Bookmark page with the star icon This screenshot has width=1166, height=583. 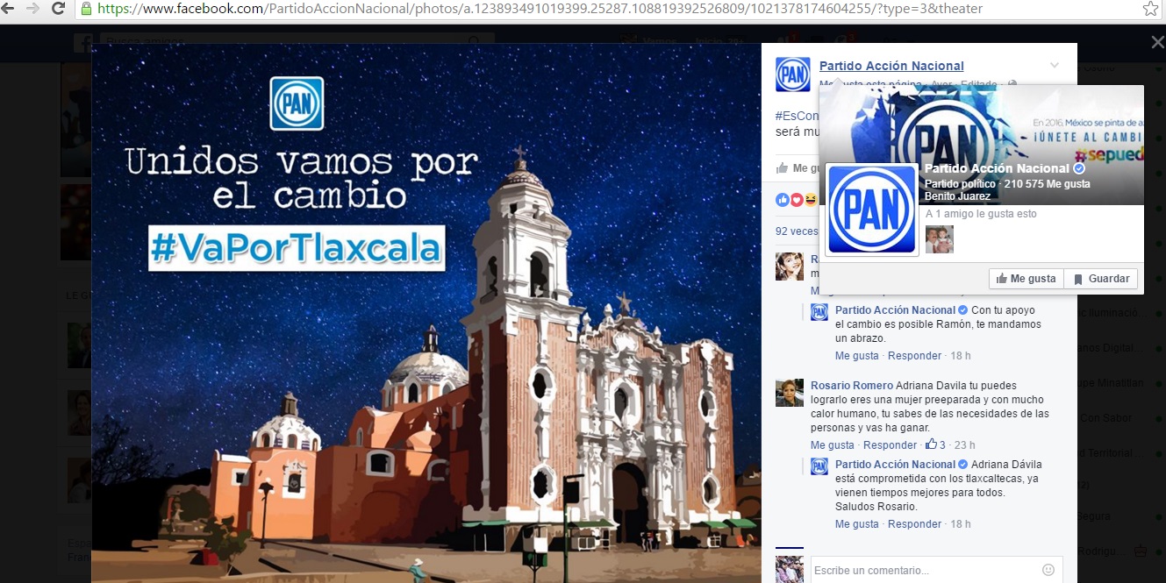[x=1150, y=9]
